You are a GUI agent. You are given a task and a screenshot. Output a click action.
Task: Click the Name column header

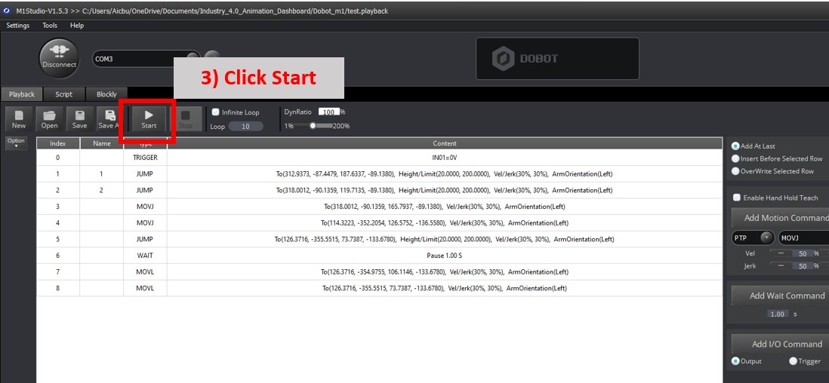tap(101, 143)
